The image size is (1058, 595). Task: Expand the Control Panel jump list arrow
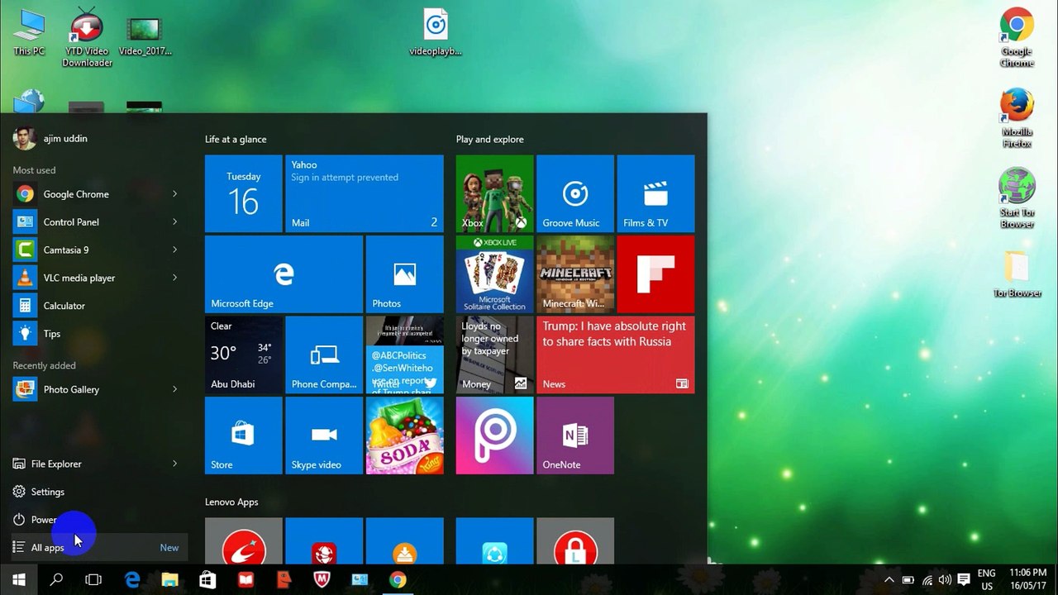pyautogui.click(x=175, y=222)
